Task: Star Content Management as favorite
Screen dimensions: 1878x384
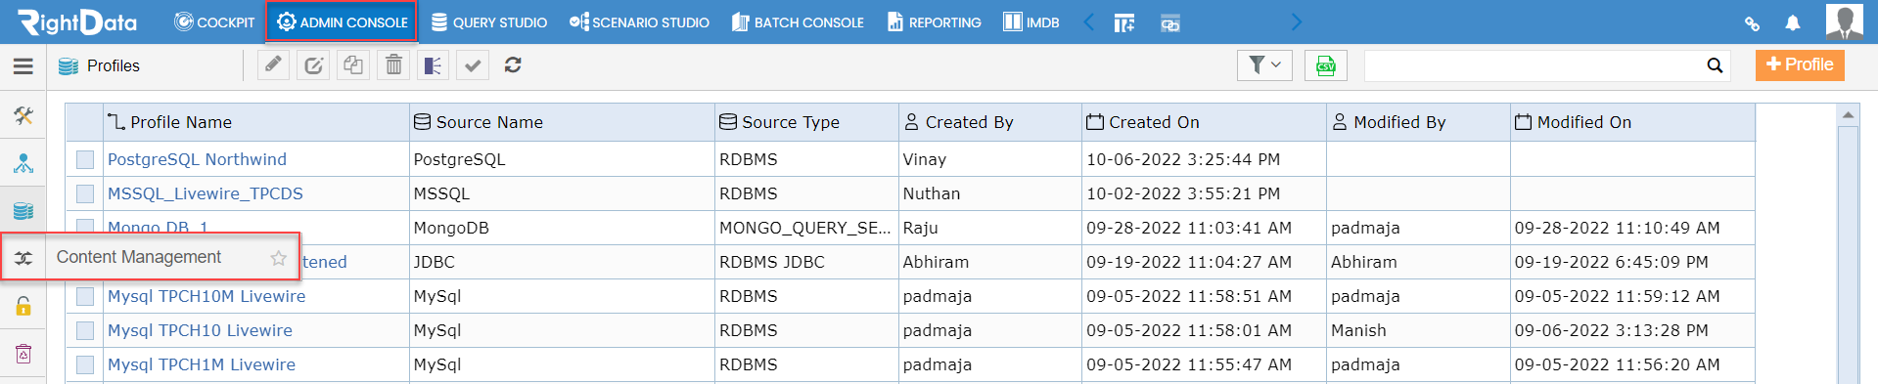Action: (x=279, y=258)
